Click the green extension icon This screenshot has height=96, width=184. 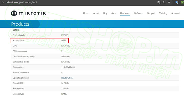click(182, 2)
